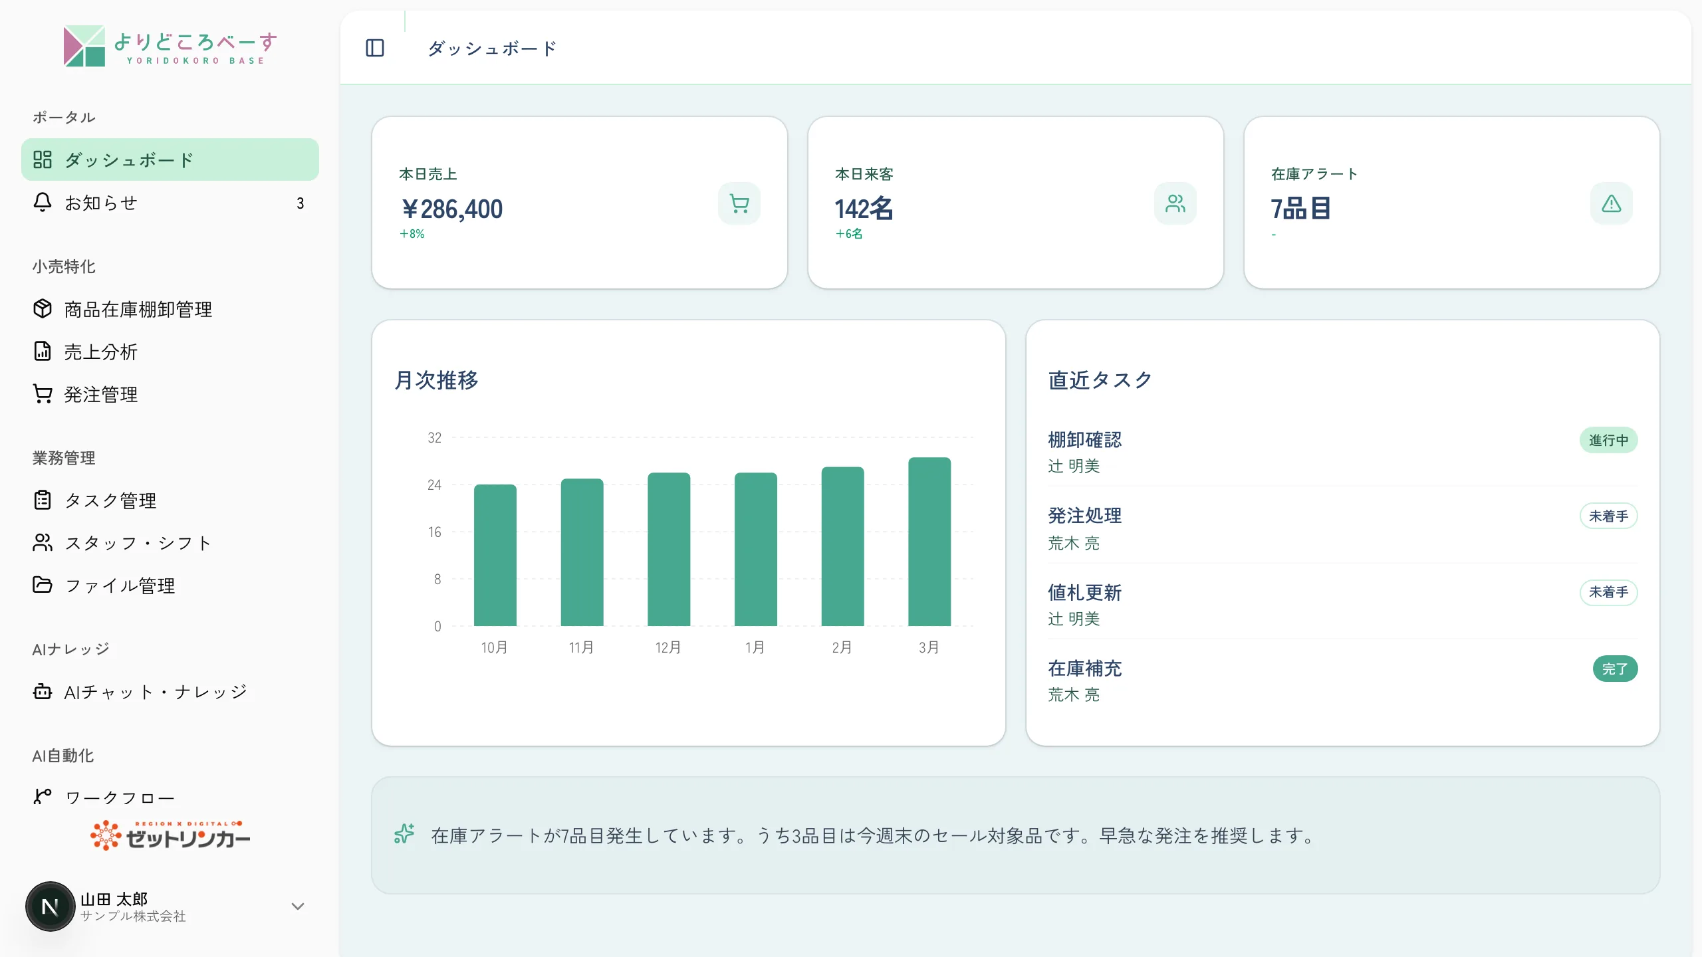
Task: Go to 発注管理 page
Action: tap(170, 394)
